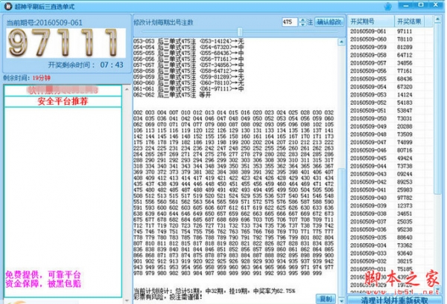Click results table scrollbar up arrow

(437, 19)
